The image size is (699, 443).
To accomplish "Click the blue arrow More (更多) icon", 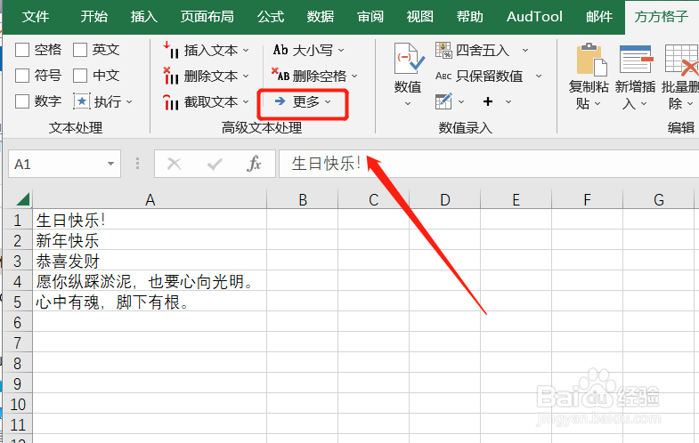I will [x=280, y=101].
